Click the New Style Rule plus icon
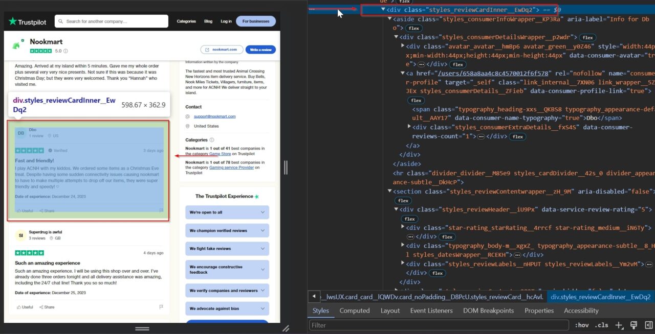The width and height of the screenshot is (655, 334). [619, 325]
